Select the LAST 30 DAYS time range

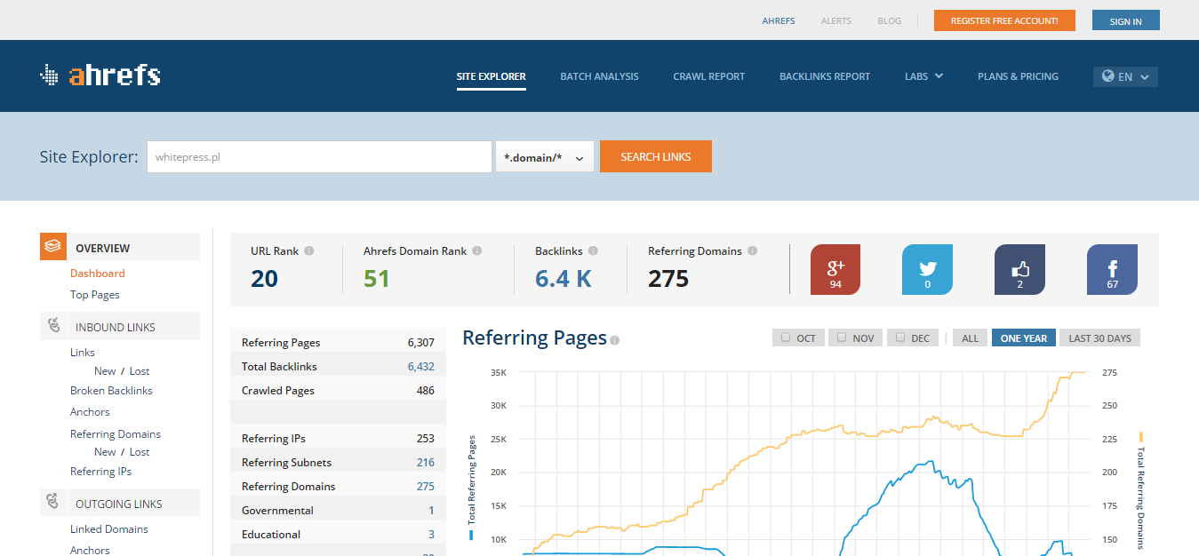coord(1099,338)
